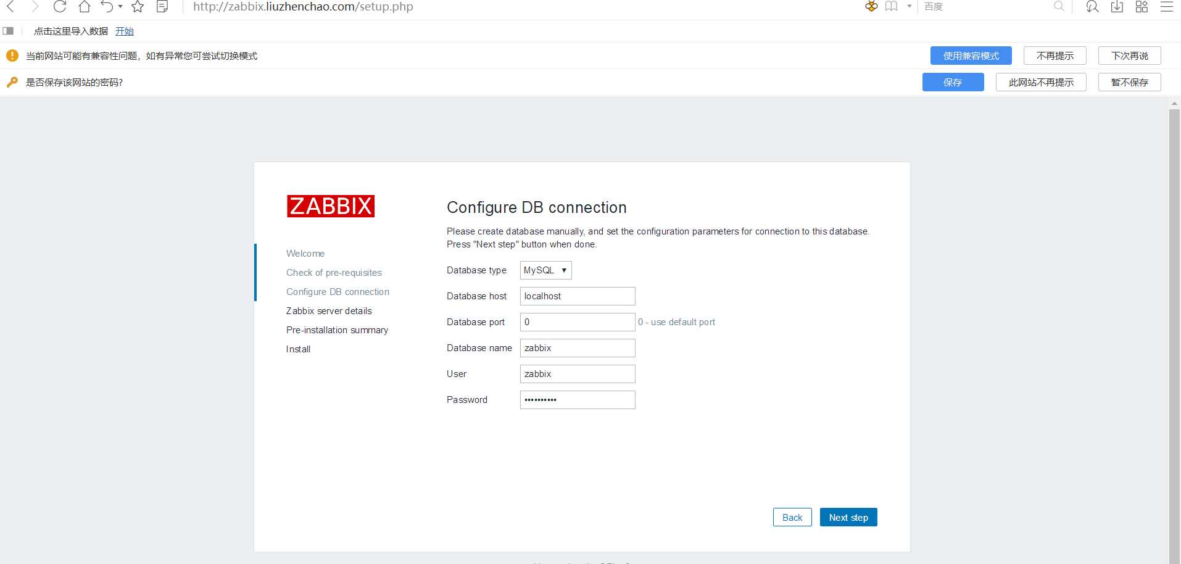Image resolution: width=1181 pixels, height=564 pixels.
Task: Open the refresh-search tool icon
Action: tap(1092, 7)
